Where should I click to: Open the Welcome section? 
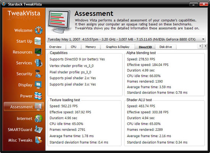pyautogui.click(x=23, y=30)
